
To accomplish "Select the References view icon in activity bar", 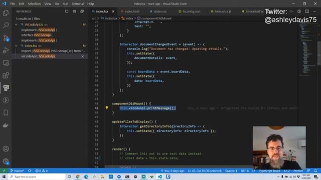I will pos(6,88).
